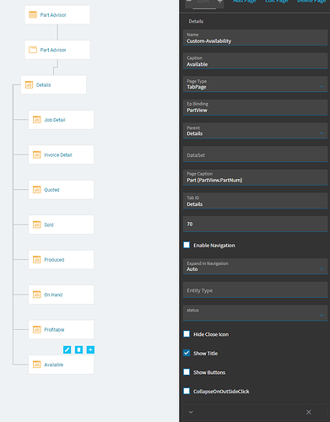Viewport: 330px width, 422px height.
Task: Select the Quoted page node
Action: 61,190
